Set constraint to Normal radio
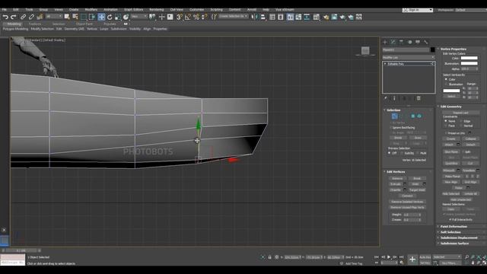The width and height of the screenshot is (487, 274). point(461,126)
